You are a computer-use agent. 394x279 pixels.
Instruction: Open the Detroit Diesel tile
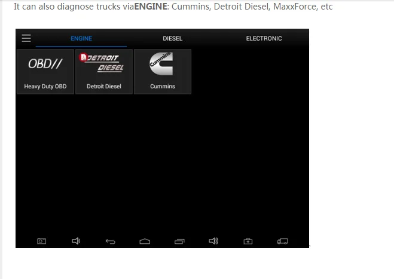click(x=104, y=72)
